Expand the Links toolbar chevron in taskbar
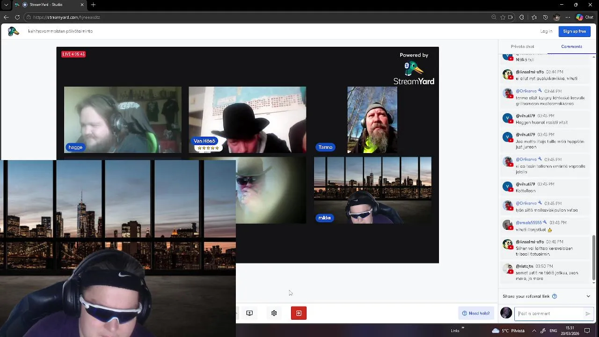Image resolution: width=599 pixels, height=337 pixels. pyautogui.click(x=463, y=328)
